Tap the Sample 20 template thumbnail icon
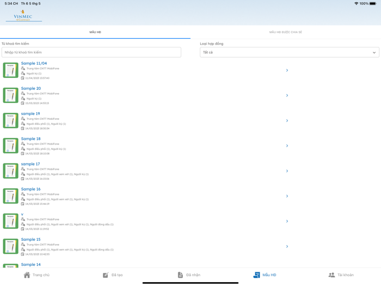 click(10, 95)
